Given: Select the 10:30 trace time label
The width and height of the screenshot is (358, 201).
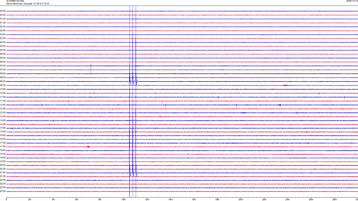Looking at the screenshot, I should pyautogui.click(x=3, y=93).
